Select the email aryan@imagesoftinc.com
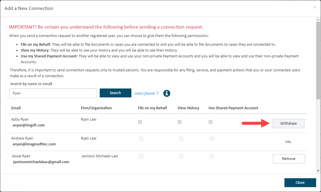The height and width of the screenshot is (192, 321). point(34,144)
